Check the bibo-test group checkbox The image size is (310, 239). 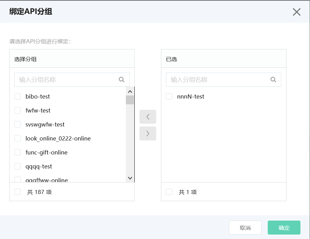point(18,96)
